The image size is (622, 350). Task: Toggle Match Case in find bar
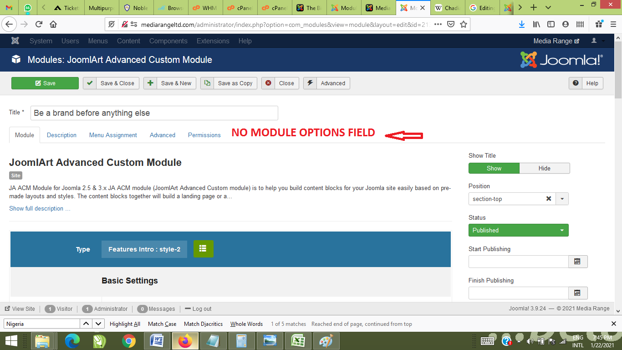click(162, 324)
